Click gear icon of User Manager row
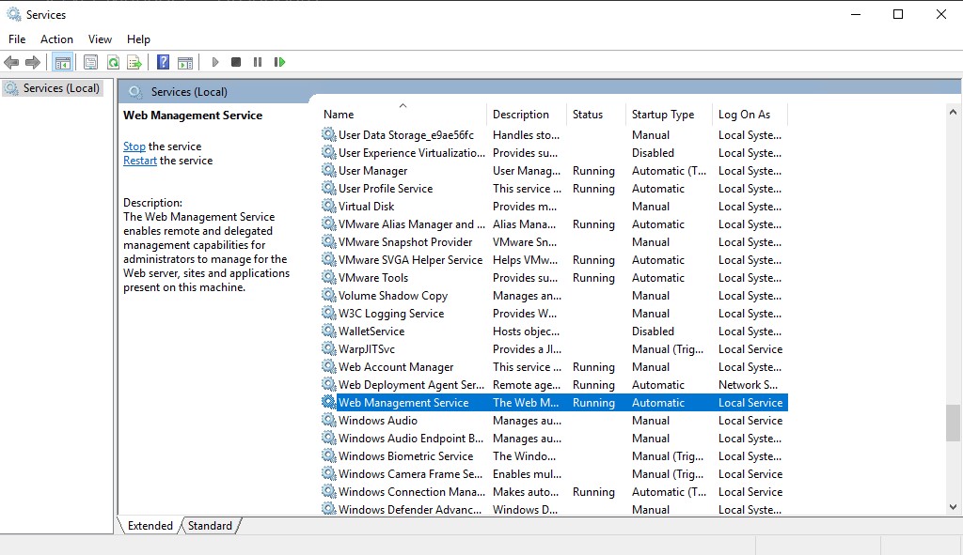The width and height of the screenshot is (963, 555). pos(328,171)
